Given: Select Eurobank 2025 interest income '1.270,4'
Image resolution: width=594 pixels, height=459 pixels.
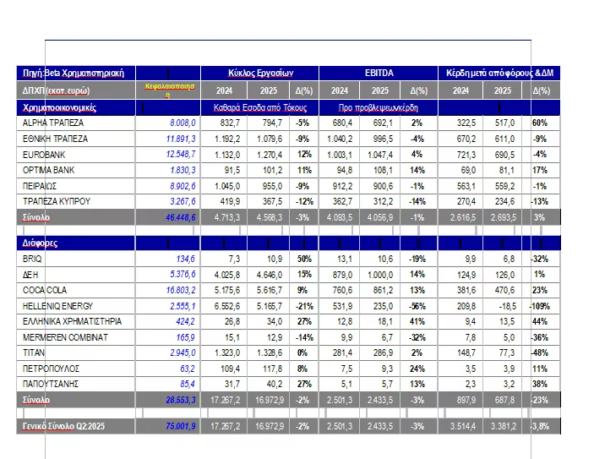Looking at the screenshot, I should (x=270, y=155).
